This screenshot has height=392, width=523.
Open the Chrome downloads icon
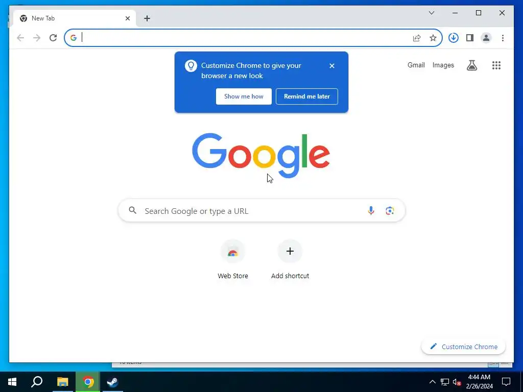(454, 38)
